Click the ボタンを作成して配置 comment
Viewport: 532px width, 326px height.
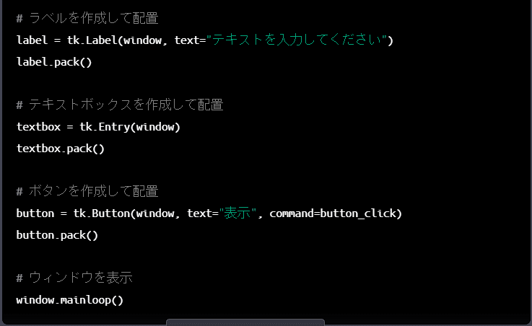87,191
